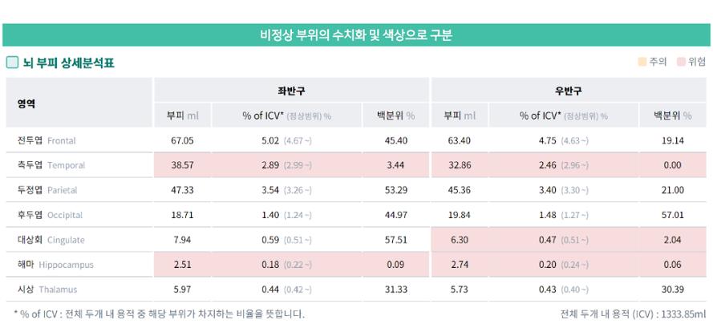Select the 두정엽 Parietal row label
Viewport: 713px width, 324px height.
tap(47, 190)
